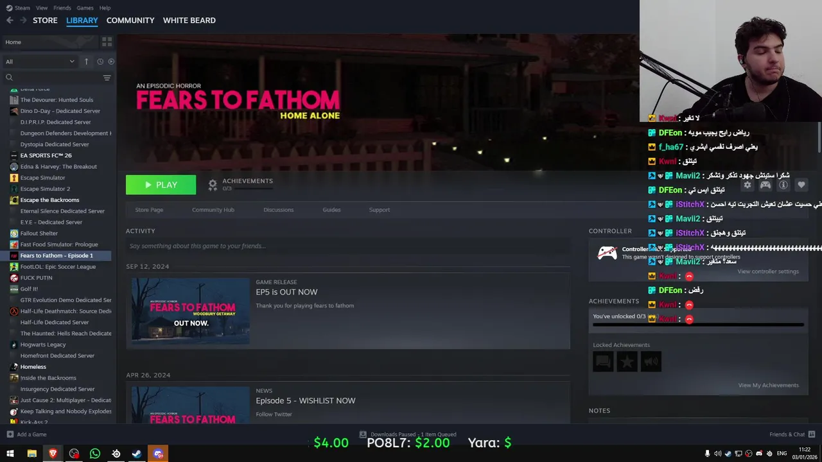Screen dimensions: 822x462
Task: Open Brave browser from taskbar
Action: click(x=53, y=454)
